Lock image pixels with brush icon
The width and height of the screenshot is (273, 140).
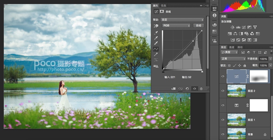(234, 66)
